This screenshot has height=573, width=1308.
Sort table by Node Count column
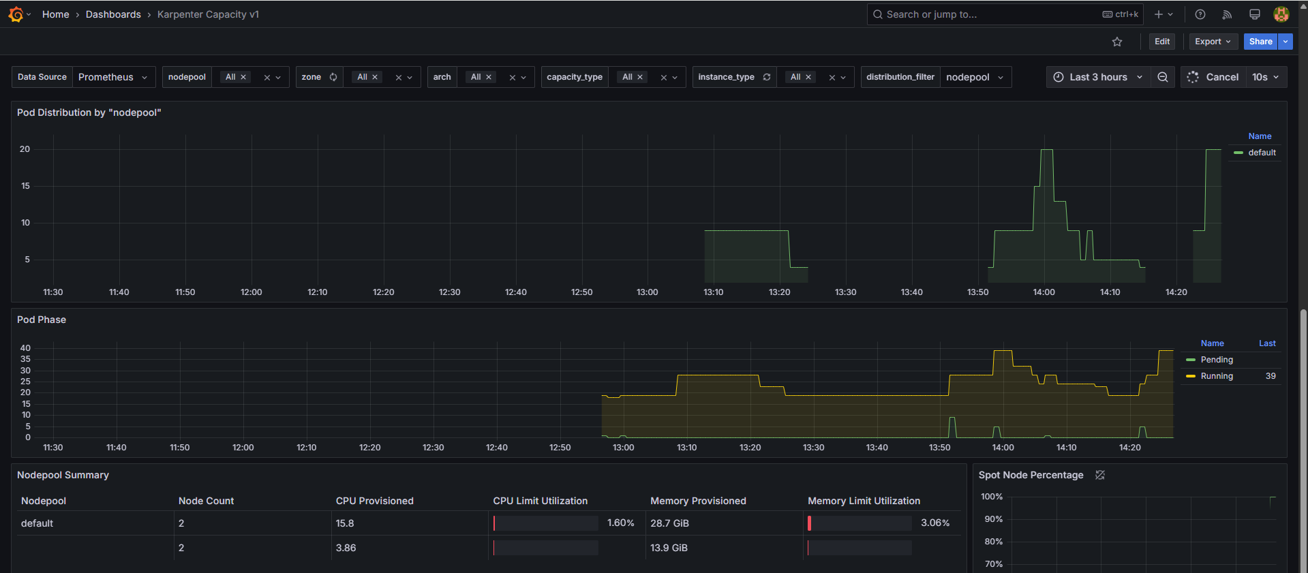tap(206, 501)
